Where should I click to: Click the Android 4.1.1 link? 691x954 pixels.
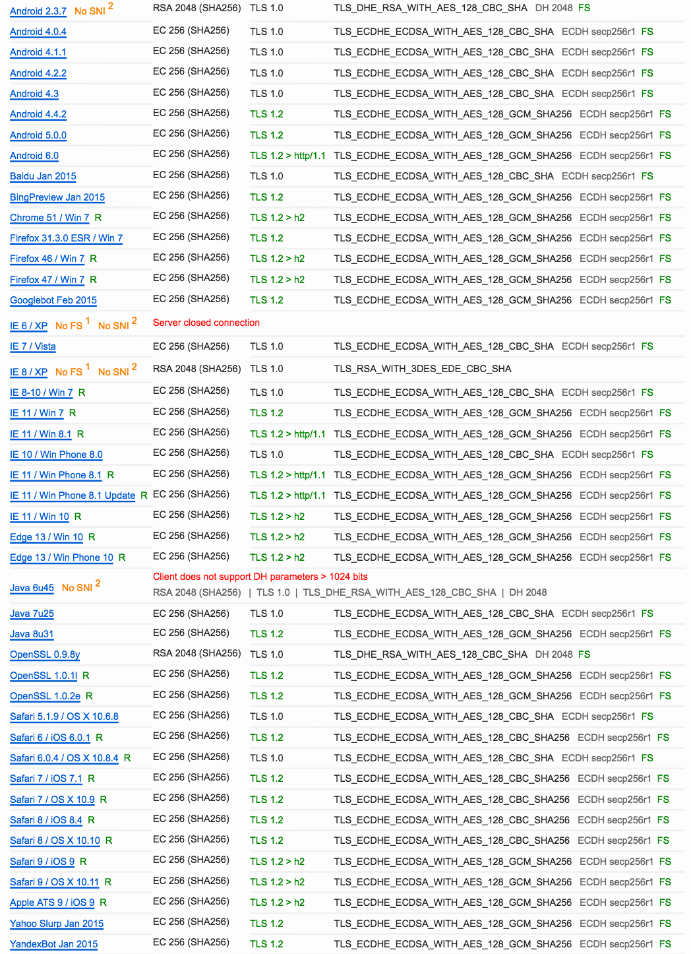38,52
